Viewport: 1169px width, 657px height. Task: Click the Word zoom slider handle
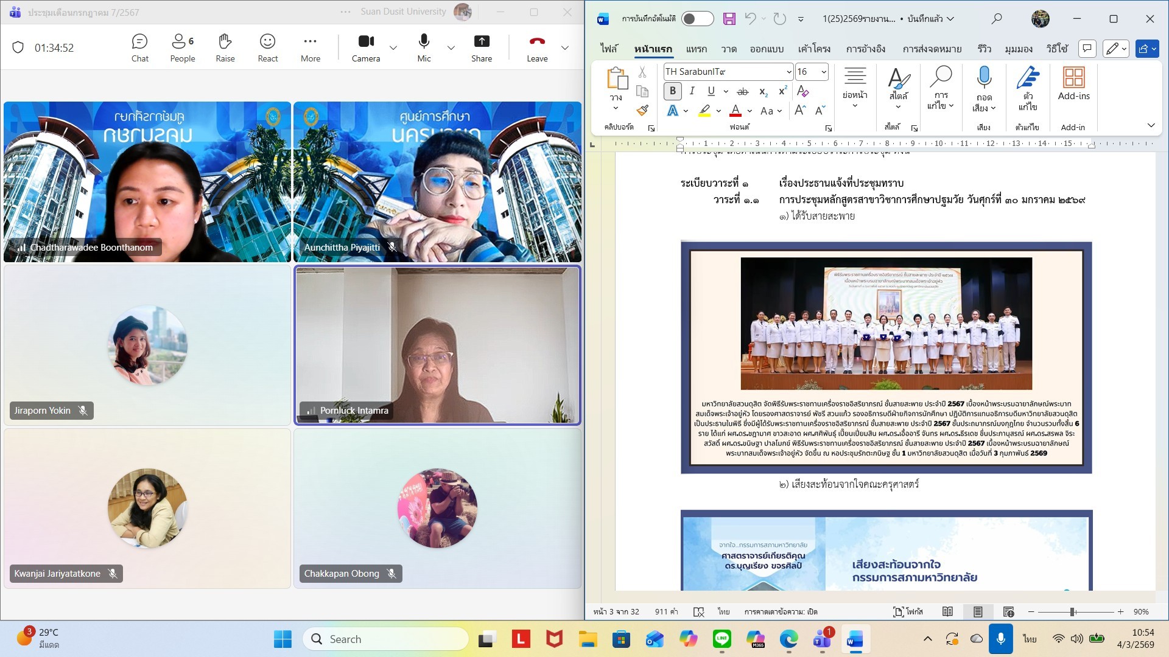tap(1072, 611)
